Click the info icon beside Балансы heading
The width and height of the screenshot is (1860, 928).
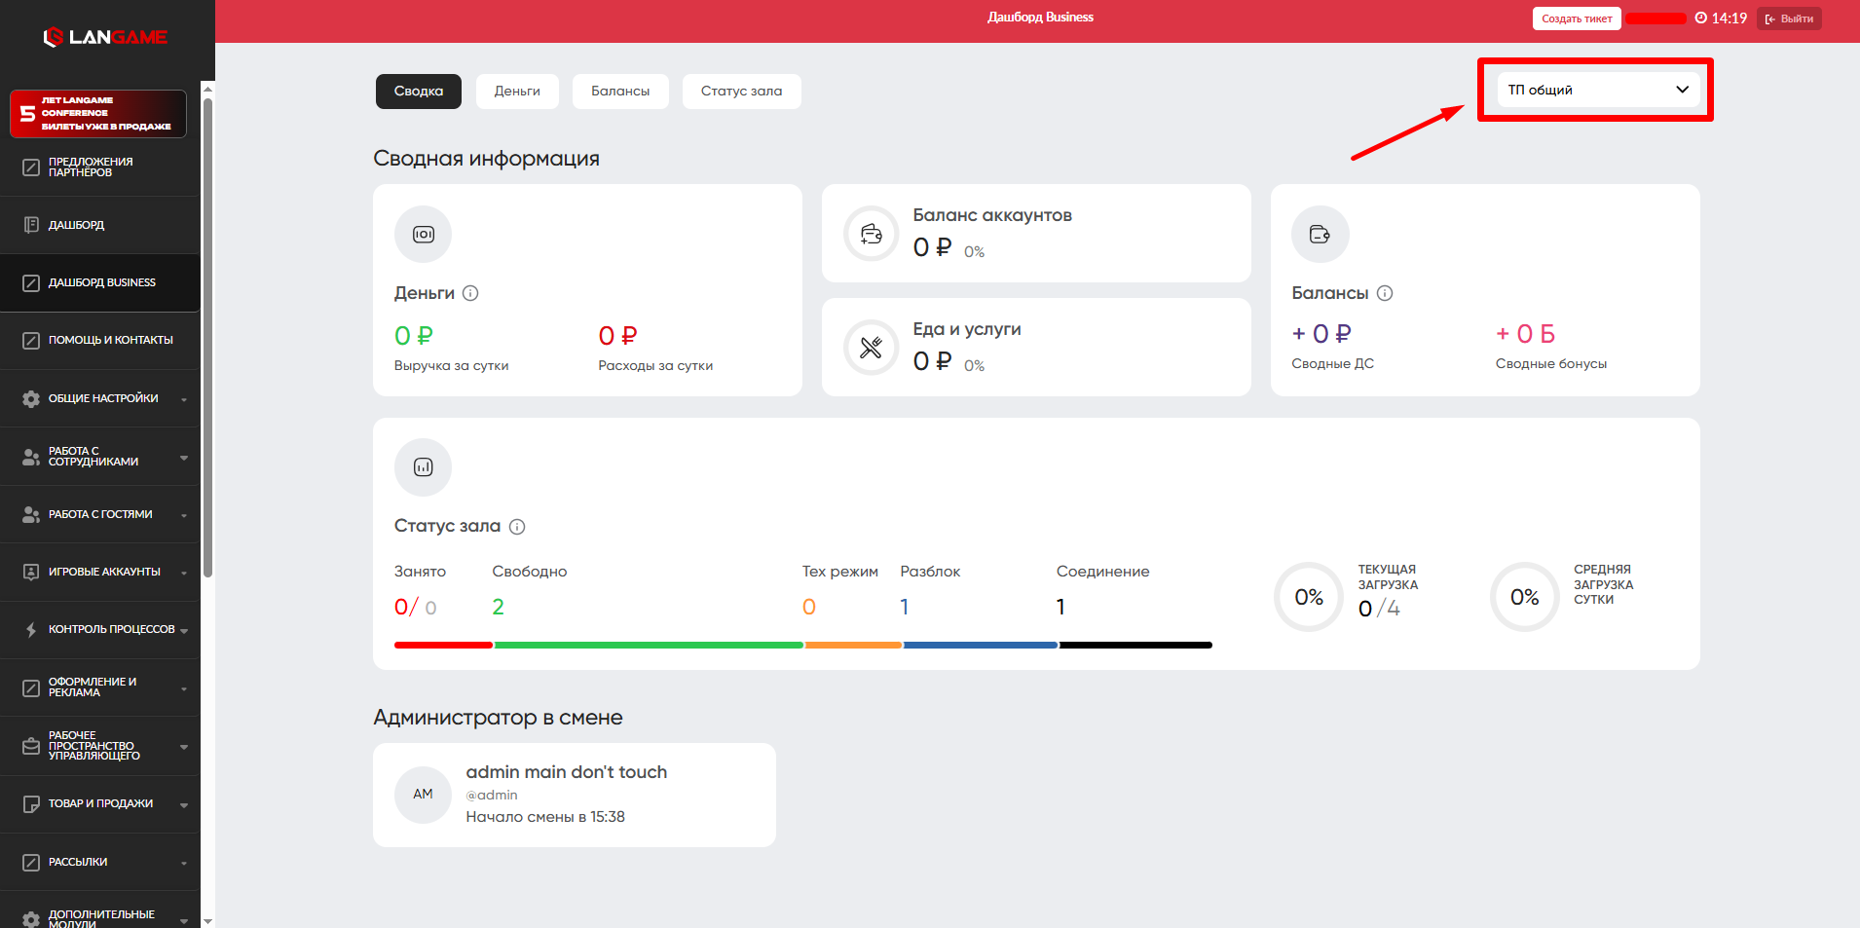pos(1385,293)
